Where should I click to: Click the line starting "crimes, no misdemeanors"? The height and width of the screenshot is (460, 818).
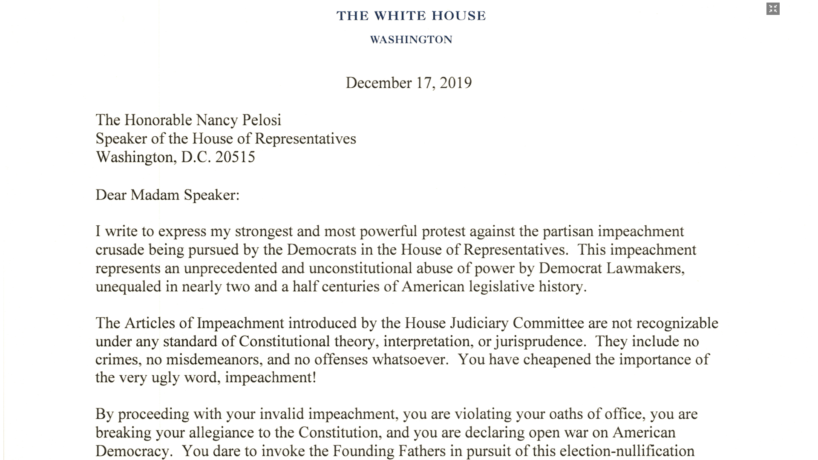(x=402, y=359)
